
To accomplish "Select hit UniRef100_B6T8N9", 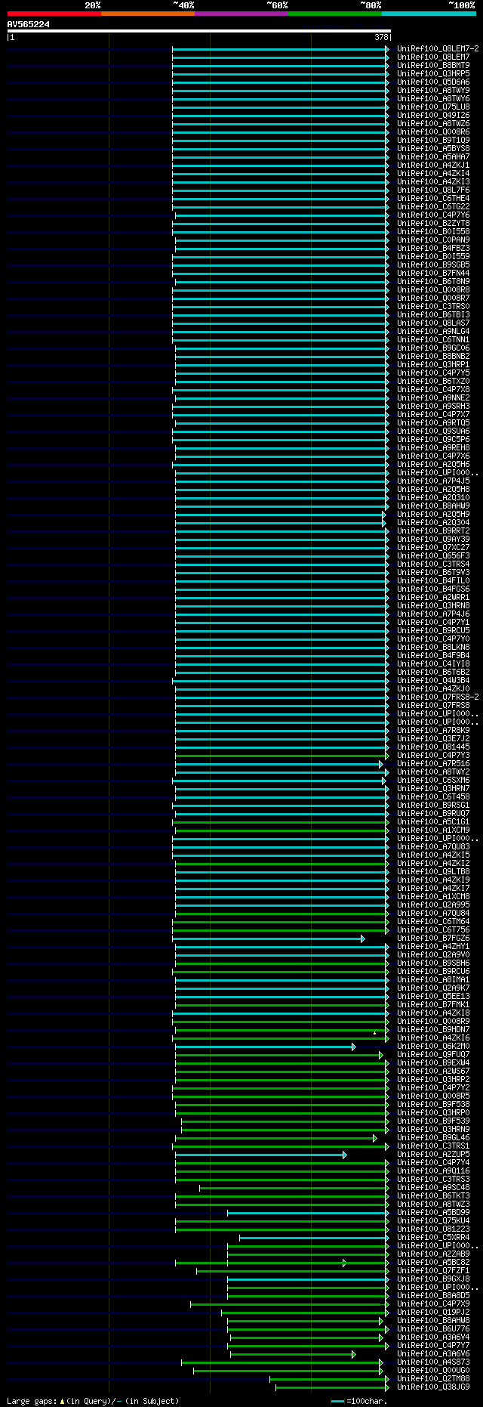I will pyautogui.click(x=433, y=281).
